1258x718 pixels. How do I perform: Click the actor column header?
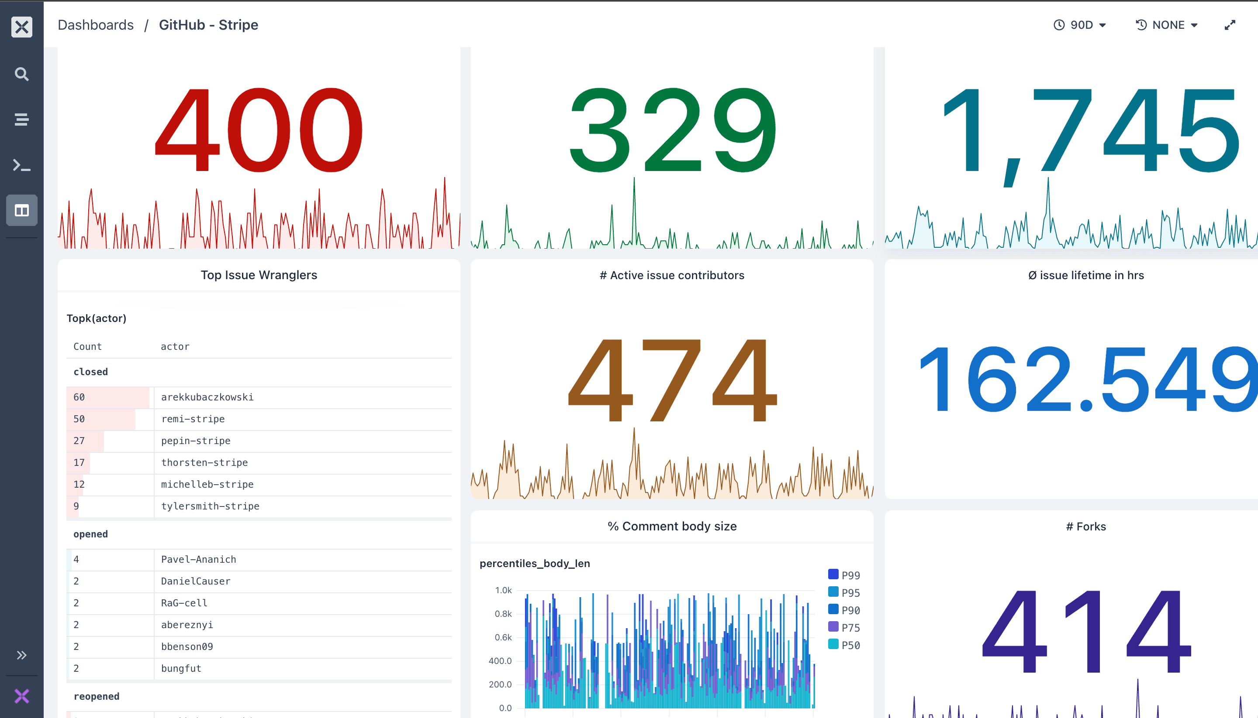tap(175, 347)
